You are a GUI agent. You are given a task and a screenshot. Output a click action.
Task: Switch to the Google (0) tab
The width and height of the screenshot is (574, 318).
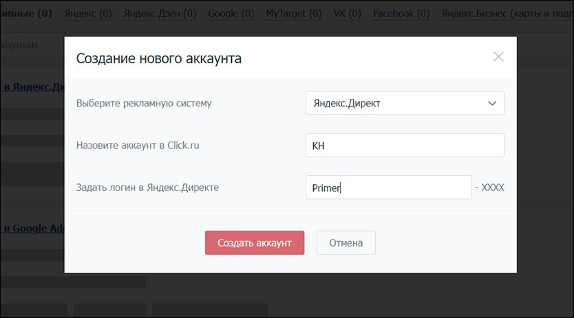coord(231,14)
